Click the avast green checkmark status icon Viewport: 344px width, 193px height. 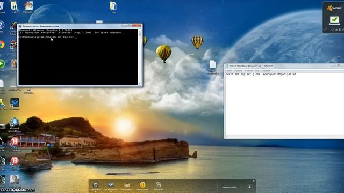click(334, 20)
